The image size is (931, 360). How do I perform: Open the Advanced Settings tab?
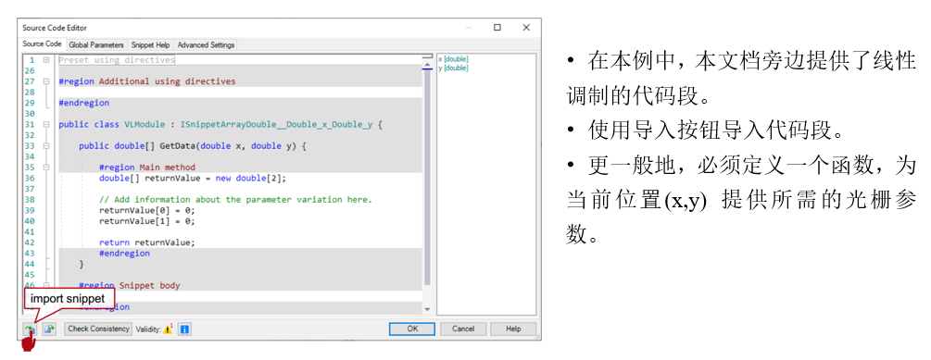(x=206, y=45)
